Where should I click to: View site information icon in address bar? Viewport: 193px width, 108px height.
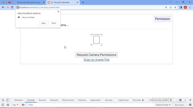pyautogui.click(x=18, y=7)
